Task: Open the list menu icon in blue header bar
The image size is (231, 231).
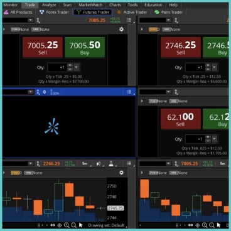Action: 129,92
